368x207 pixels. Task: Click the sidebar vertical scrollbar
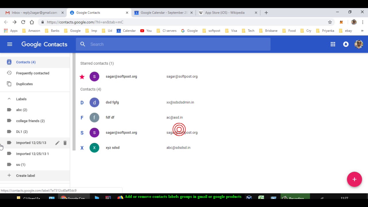click(74, 102)
